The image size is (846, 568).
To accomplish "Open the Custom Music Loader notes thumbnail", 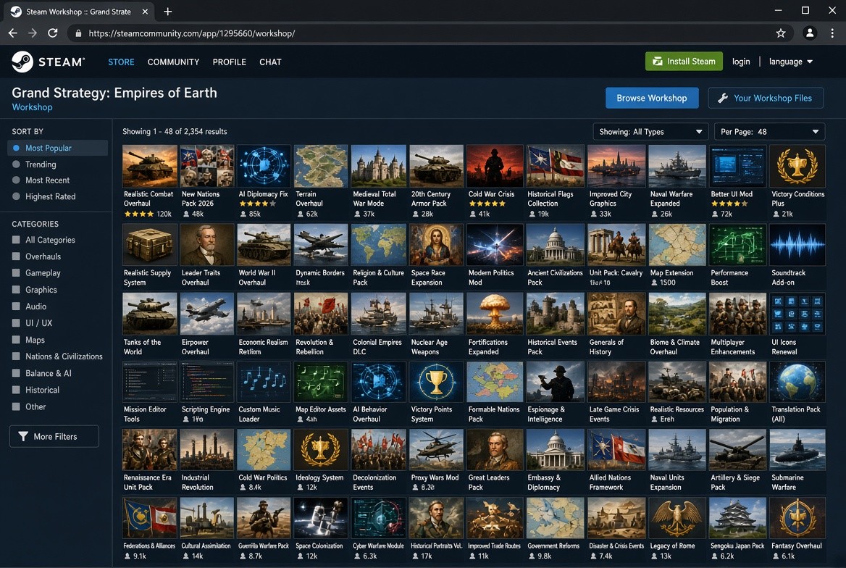I will click(264, 382).
